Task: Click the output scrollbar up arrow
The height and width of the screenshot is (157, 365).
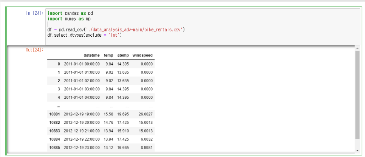Action: tap(357, 48)
